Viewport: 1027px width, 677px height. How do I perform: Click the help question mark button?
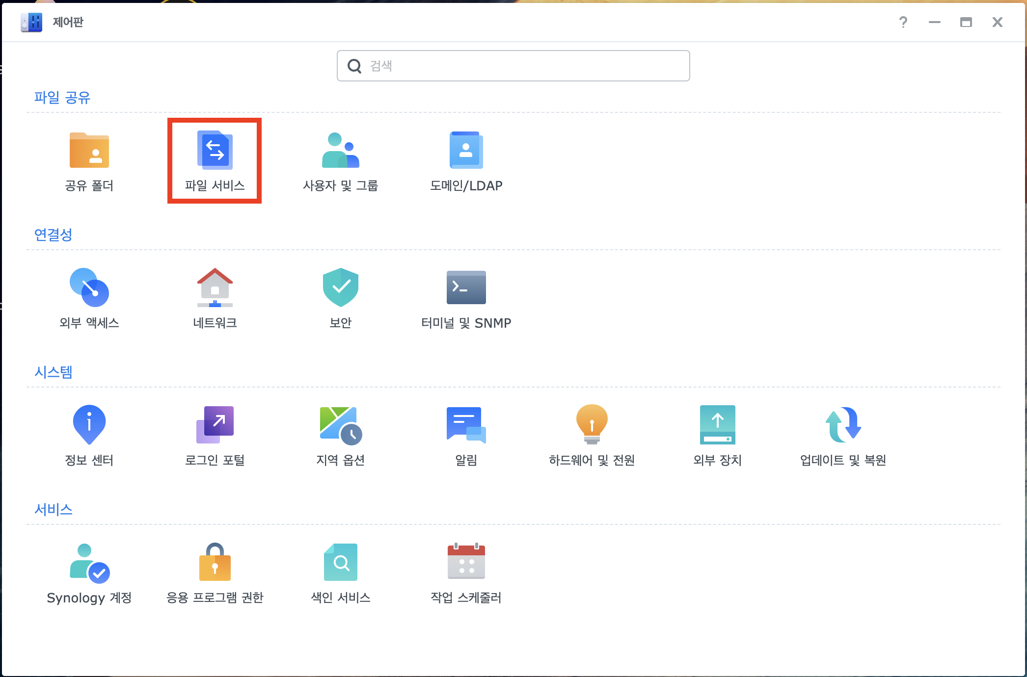[x=903, y=22]
